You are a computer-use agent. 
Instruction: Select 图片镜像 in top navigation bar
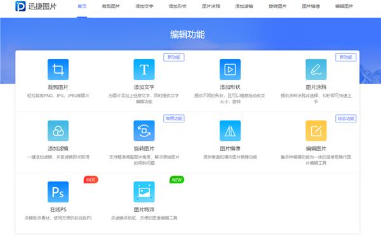[x=311, y=6]
